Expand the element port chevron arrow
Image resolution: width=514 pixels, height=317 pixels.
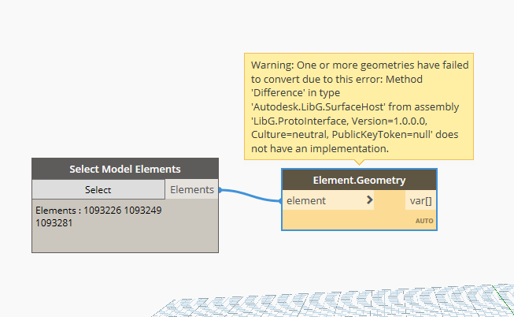click(369, 200)
